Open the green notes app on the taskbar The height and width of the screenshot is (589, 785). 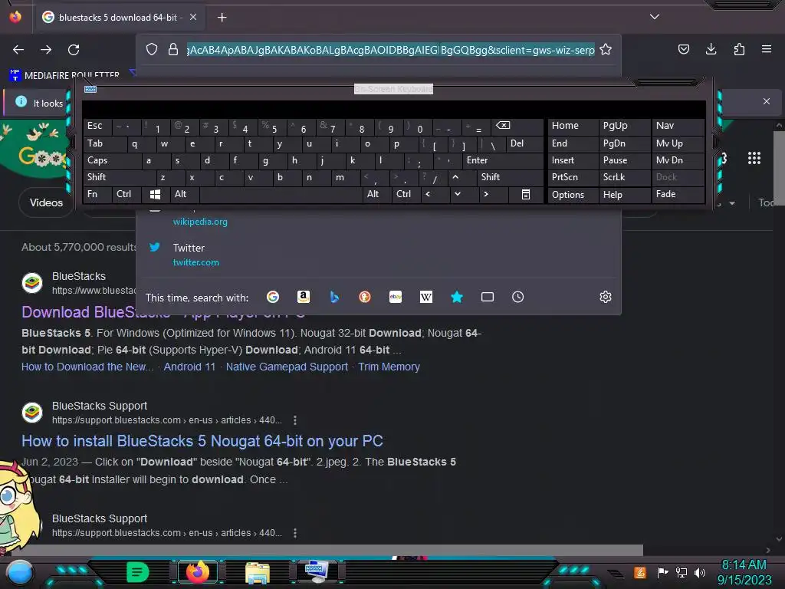[138, 572]
